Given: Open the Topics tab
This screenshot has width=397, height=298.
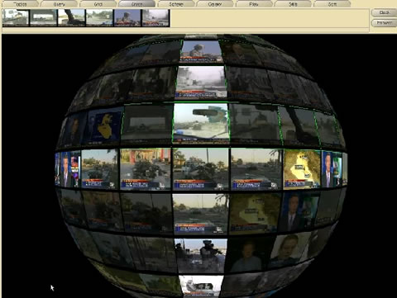Looking at the screenshot, I should tap(20, 4).
